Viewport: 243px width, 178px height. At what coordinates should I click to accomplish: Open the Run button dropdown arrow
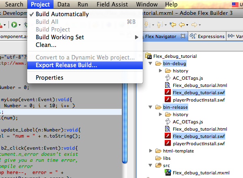(20, 25)
